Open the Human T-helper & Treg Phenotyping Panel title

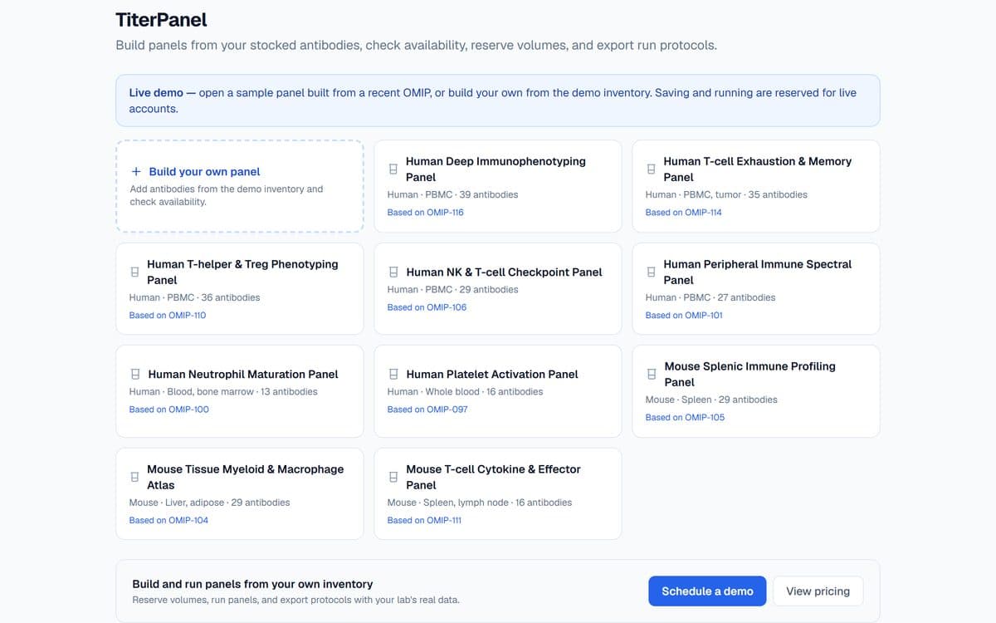coord(242,272)
